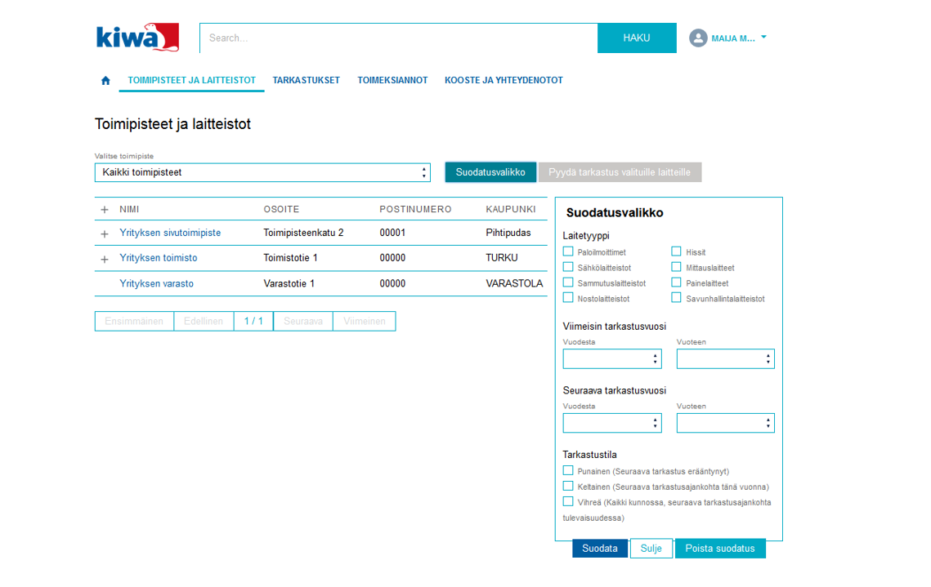Expand the Yrityksen sivutoimipiste row plus icon
The height and width of the screenshot is (587, 931).
pyautogui.click(x=105, y=233)
